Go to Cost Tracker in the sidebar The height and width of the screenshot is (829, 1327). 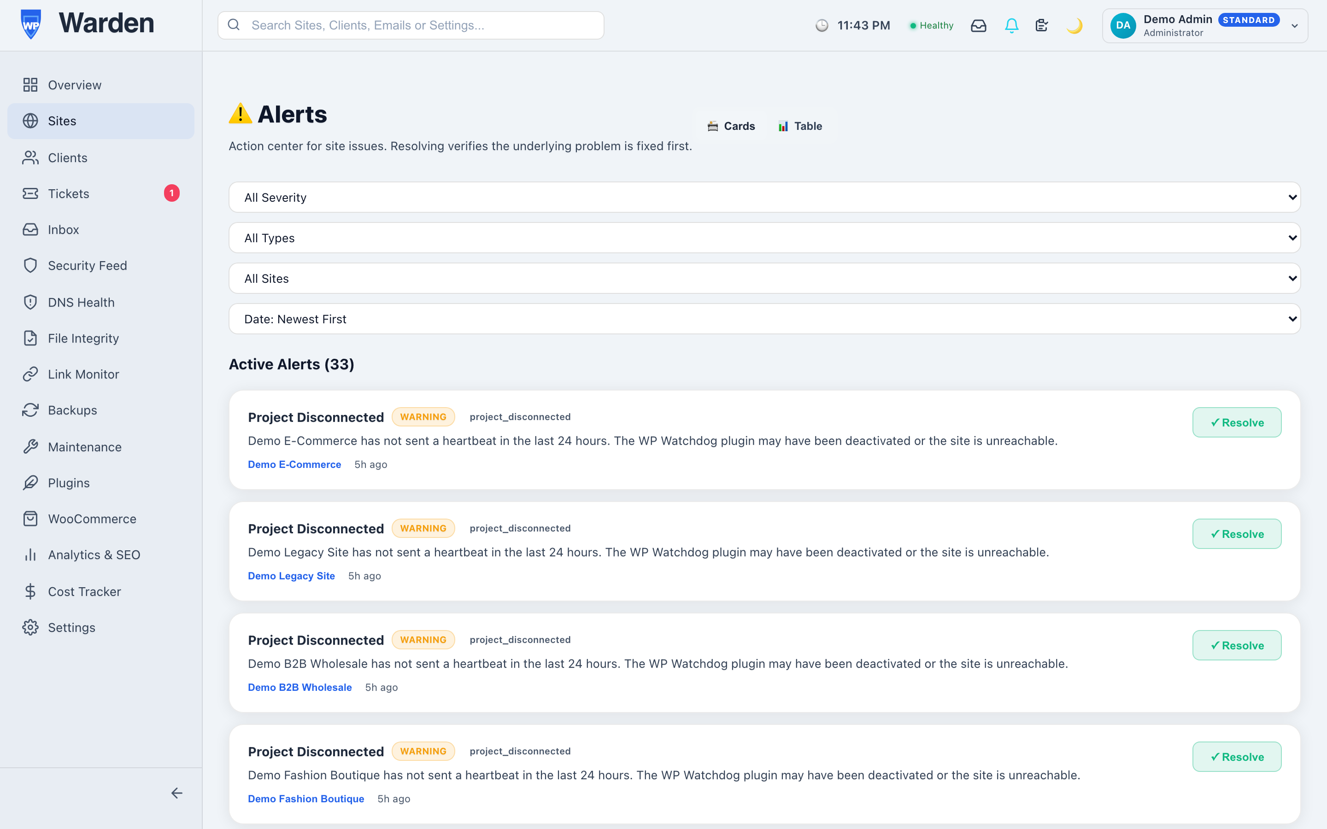101,592
